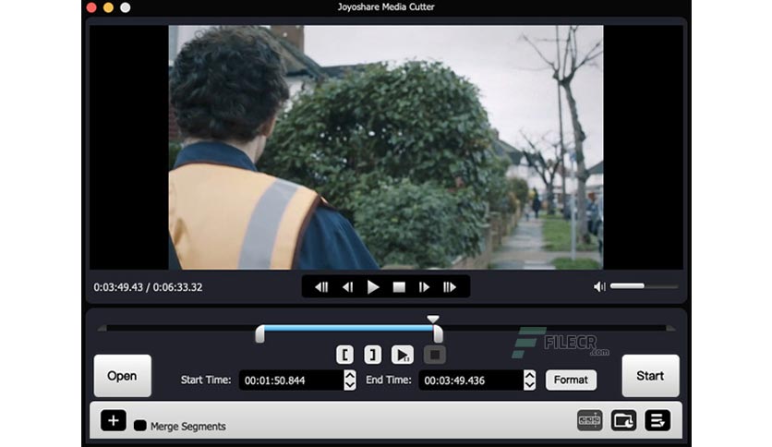Close the Joyoshare Media Cutter window
This screenshot has width=772, height=447.
point(91,7)
